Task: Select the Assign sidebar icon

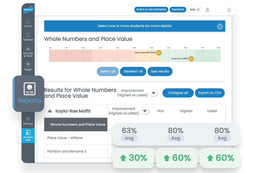Action: click(x=28, y=66)
